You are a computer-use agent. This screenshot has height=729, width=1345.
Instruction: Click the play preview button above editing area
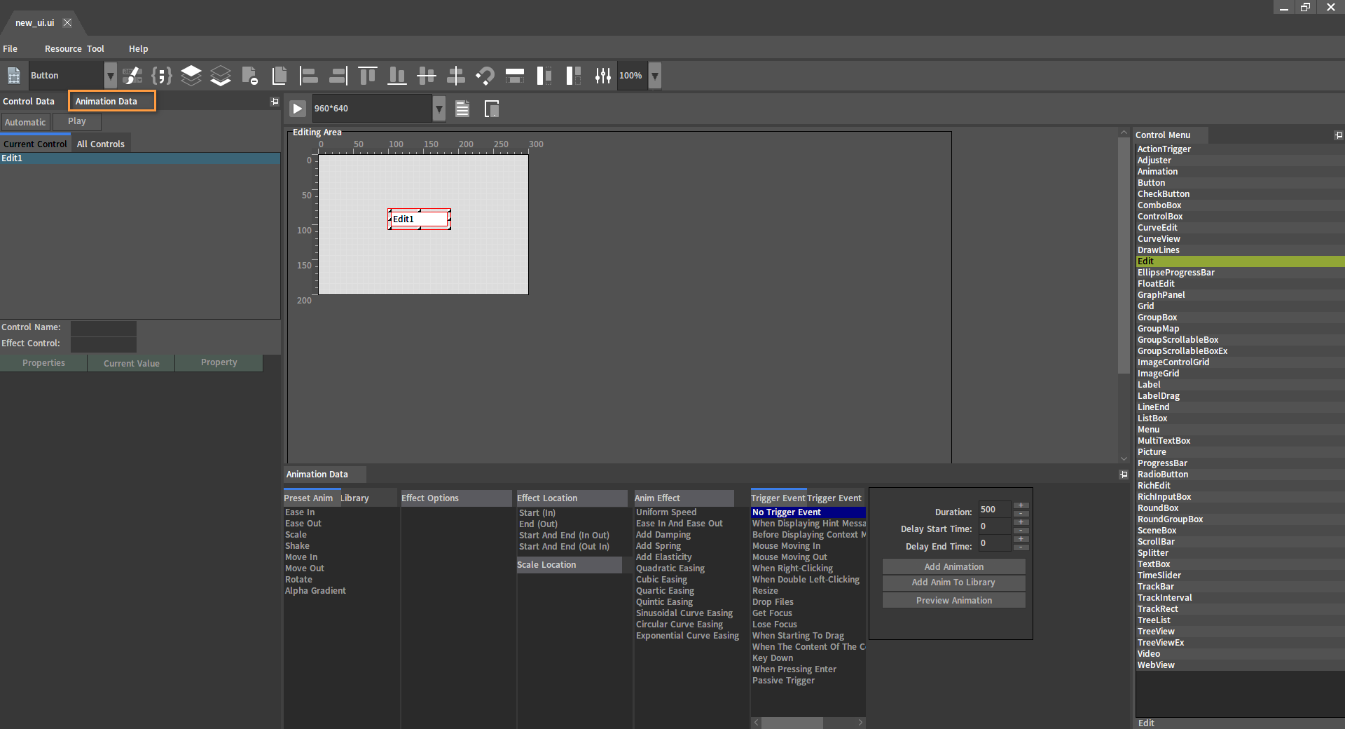298,109
